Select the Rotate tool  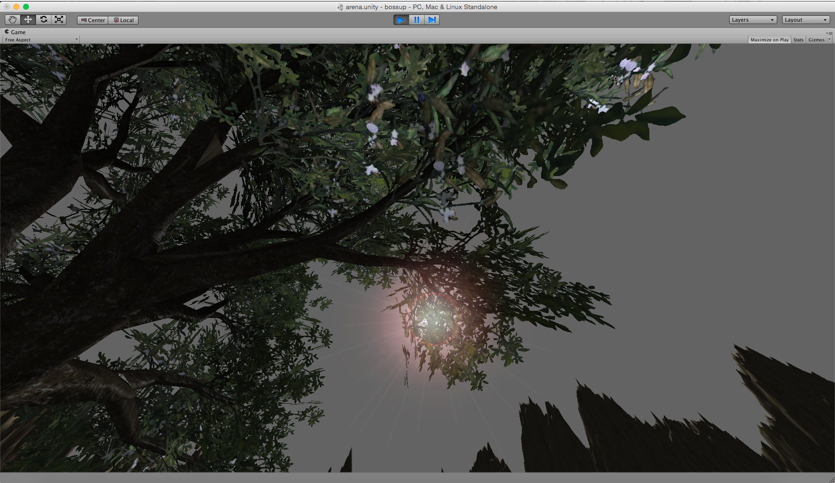[x=43, y=20]
